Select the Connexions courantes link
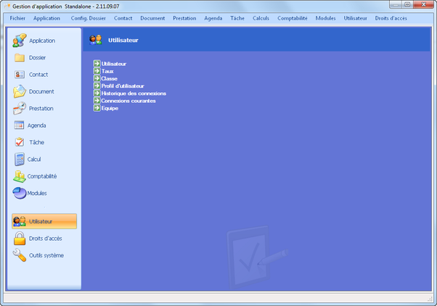The image size is (437, 306). pos(128,100)
